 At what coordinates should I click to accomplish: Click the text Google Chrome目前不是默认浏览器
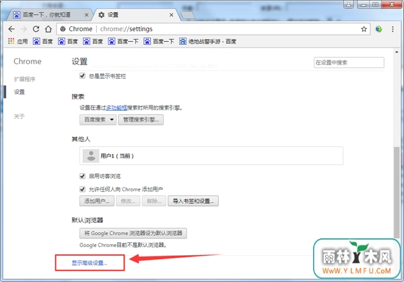tap(123, 245)
